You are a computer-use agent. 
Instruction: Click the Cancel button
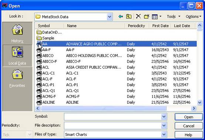click(189, 126)
